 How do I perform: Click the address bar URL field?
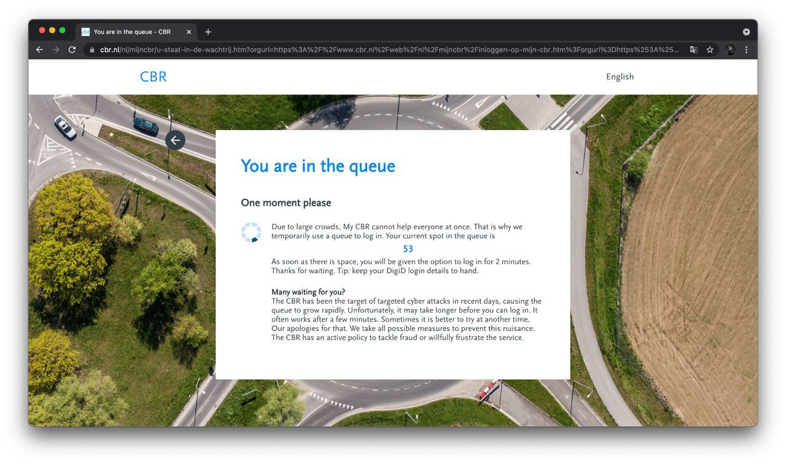tap(389, 50)
